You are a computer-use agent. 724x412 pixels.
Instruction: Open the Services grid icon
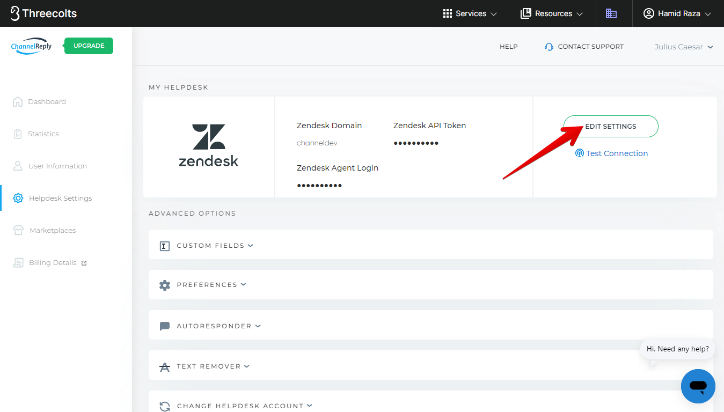point(448,13)
